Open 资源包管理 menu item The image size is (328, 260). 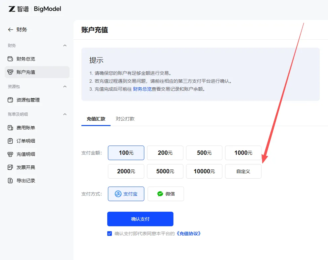[37, 100]
